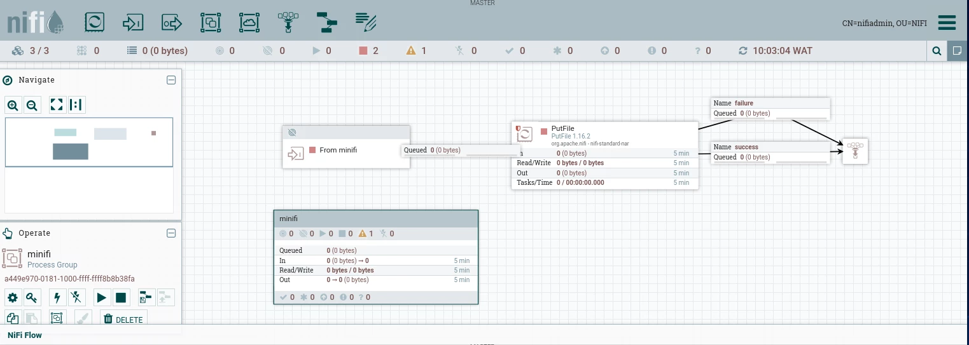Stop the minifi process group
Viewport: 969px width, 345px height.
click(121, 297)
